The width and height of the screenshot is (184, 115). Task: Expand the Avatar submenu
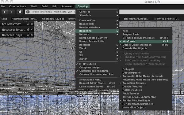click(97, 59)
